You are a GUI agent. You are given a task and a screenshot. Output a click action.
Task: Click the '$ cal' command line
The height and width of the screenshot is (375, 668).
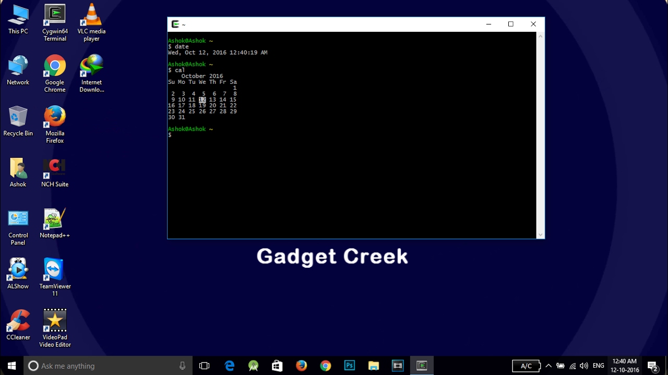[176, 70]
